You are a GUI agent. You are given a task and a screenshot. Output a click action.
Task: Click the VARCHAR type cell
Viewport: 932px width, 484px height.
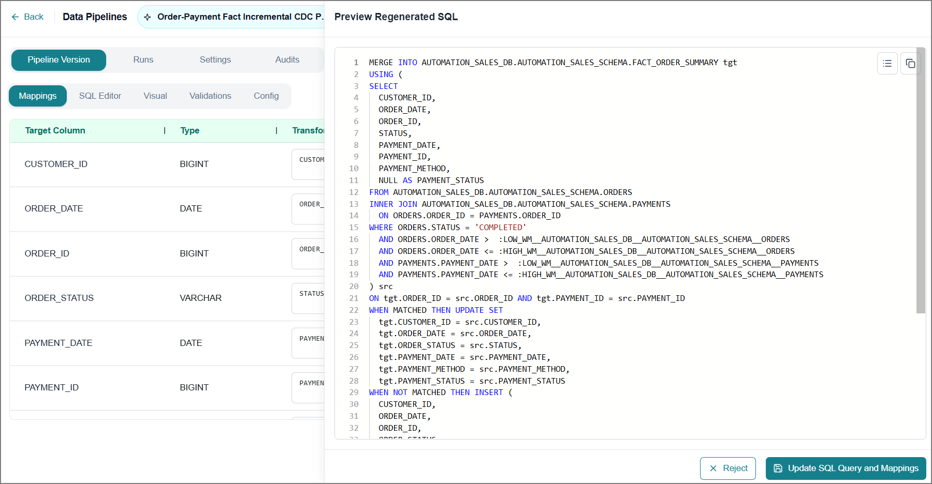pos(200,298)
